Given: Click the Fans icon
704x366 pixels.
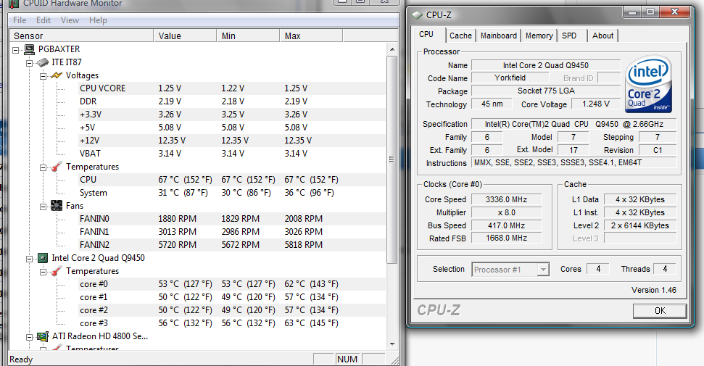Looking at the screenshot, I should click(x=57, y=206).
